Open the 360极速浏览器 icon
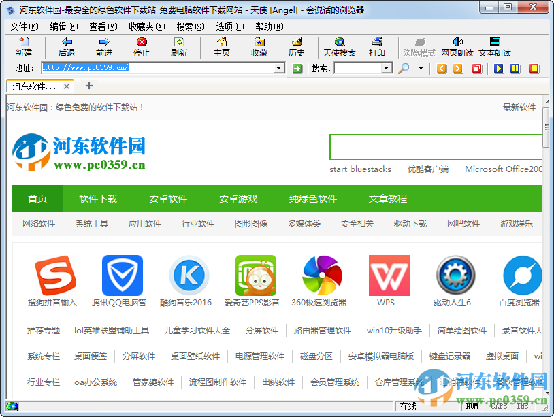The image size is (554, 417). [322, 276]
